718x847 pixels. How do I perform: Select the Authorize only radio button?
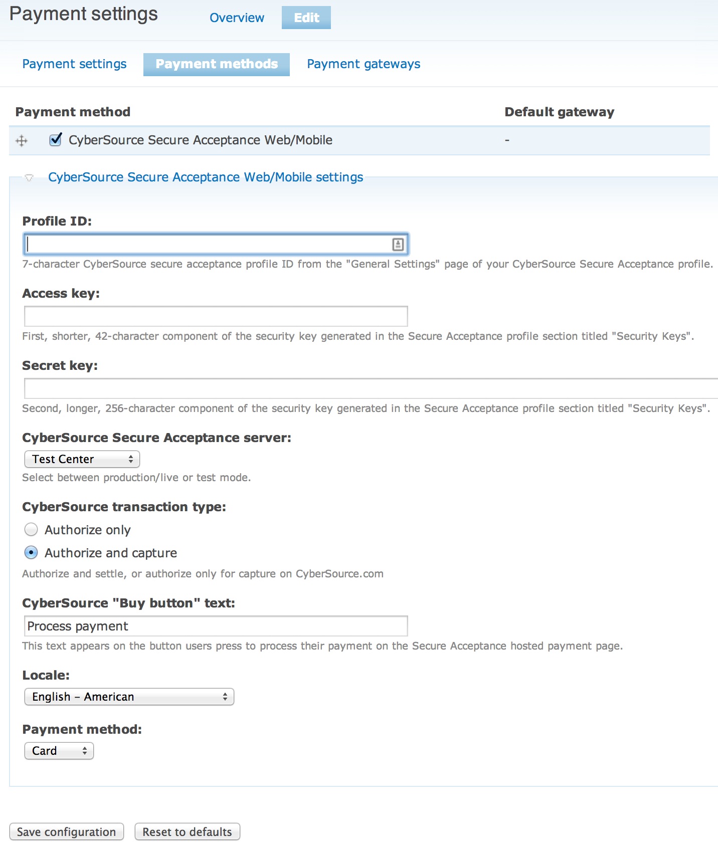31,529
